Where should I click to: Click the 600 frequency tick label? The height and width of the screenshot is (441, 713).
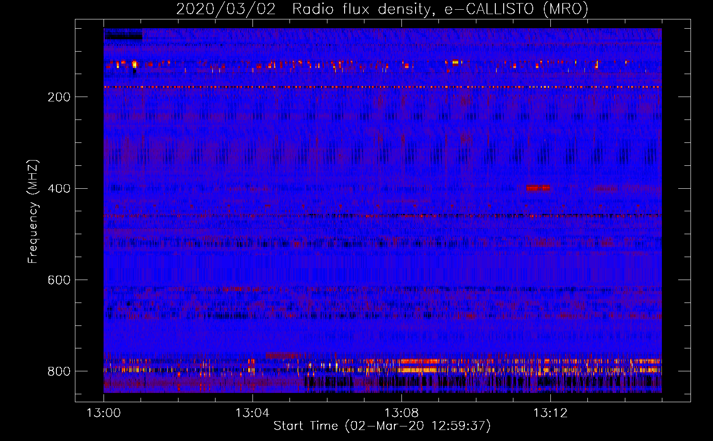click(59, 280)
